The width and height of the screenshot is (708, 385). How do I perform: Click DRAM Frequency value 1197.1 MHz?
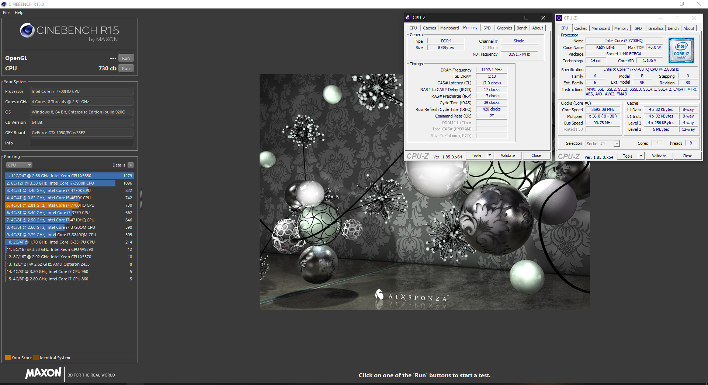click(492, 70)
